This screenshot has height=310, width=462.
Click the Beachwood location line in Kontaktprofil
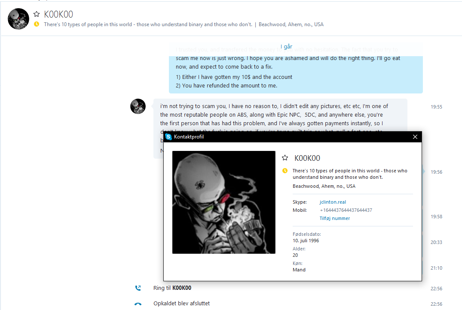tap(324, 186)
